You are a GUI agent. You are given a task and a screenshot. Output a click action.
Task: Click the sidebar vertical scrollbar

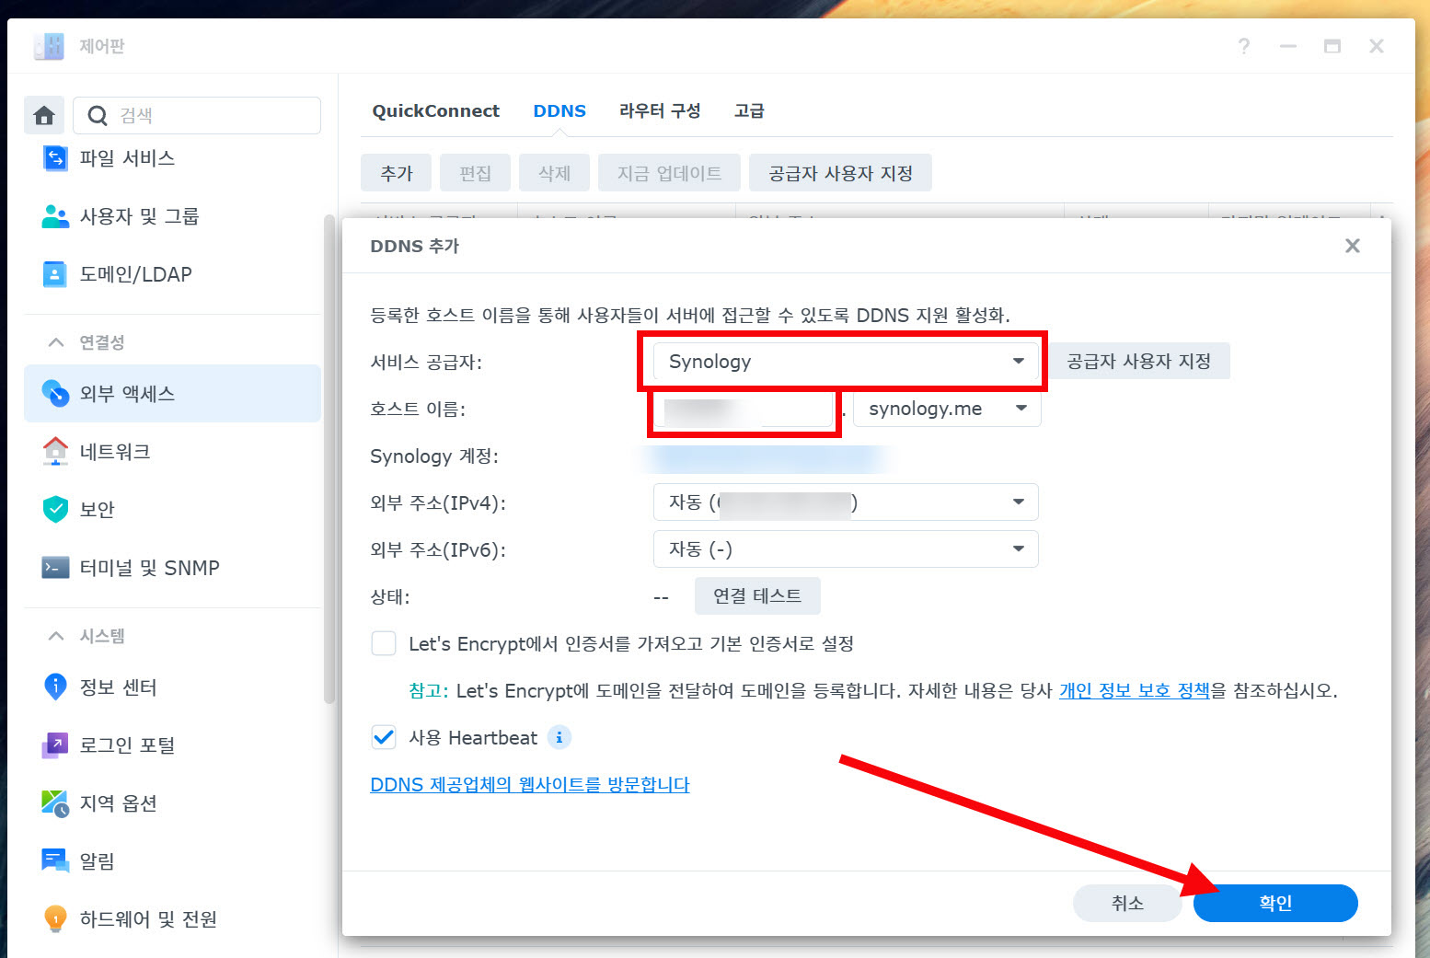point(329,458)
